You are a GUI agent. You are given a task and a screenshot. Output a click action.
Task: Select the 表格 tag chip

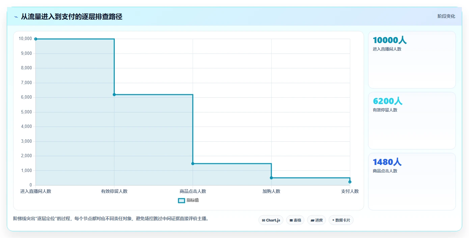(295, 220)
